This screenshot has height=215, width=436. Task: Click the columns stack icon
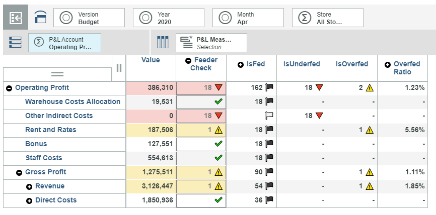click(163, 43)
